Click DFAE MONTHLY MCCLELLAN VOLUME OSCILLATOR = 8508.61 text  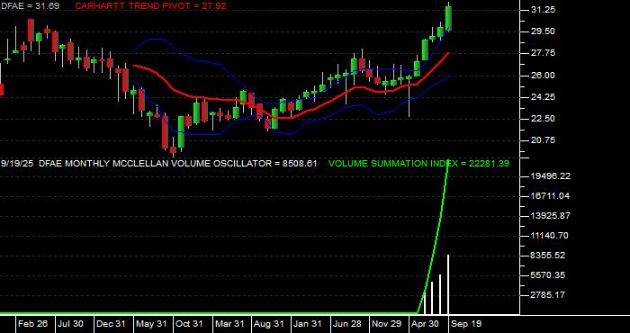coord(178,164)
